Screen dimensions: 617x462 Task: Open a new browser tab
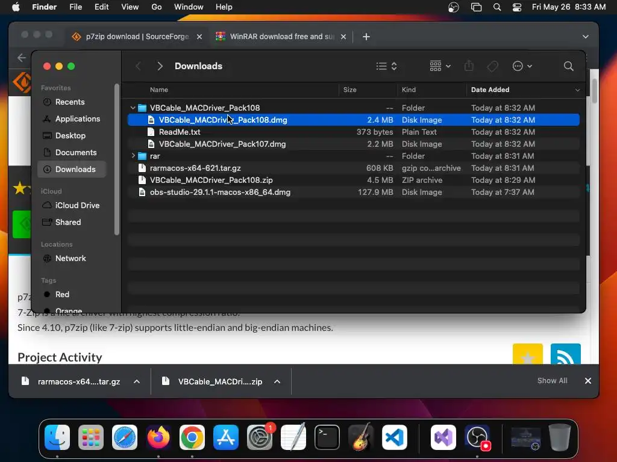coord(366,37)
